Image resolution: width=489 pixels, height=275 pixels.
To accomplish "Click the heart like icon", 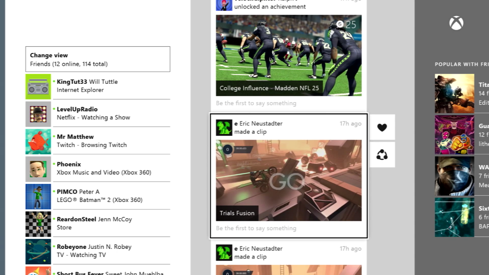I will pos(382,127).
